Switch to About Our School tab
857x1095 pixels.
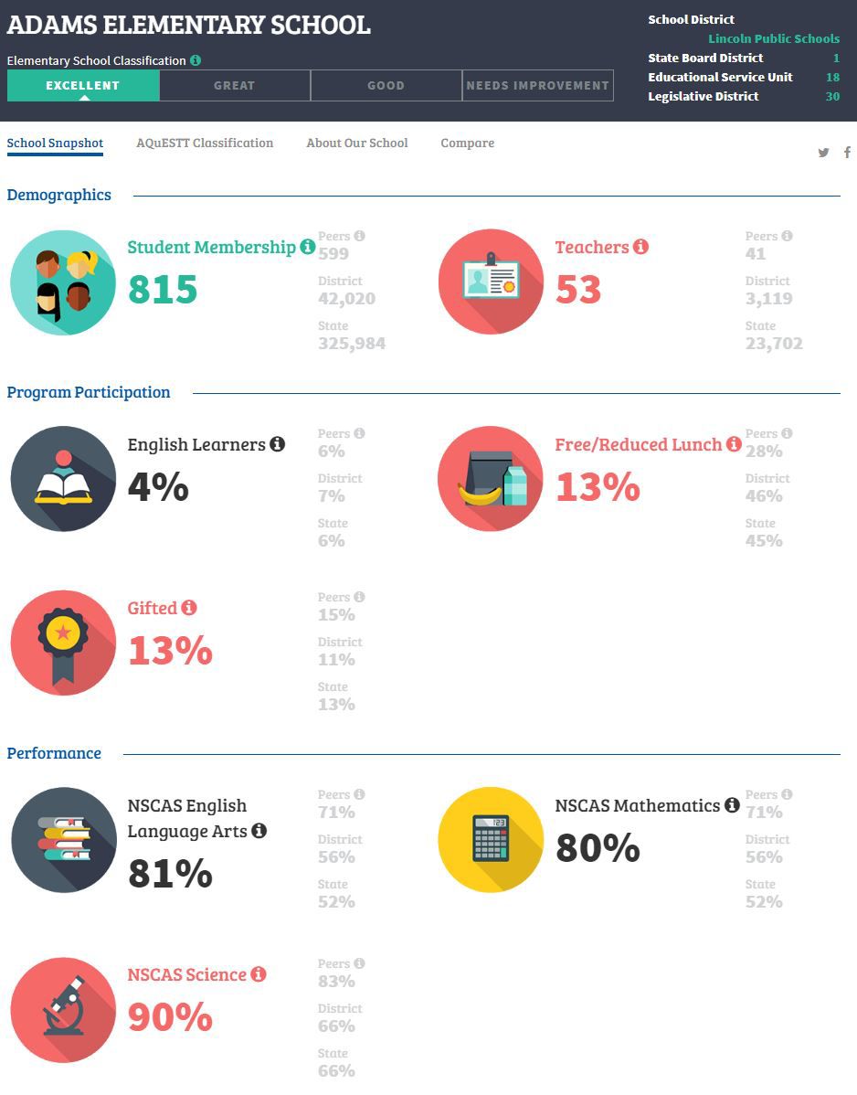(x=357, y=144)
